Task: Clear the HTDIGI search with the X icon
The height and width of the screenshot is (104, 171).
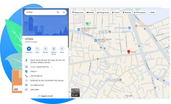Action: [x=64, y=12]
